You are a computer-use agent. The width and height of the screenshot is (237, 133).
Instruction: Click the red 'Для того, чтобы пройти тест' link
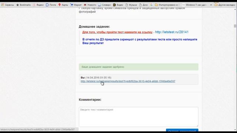[117, 32]
